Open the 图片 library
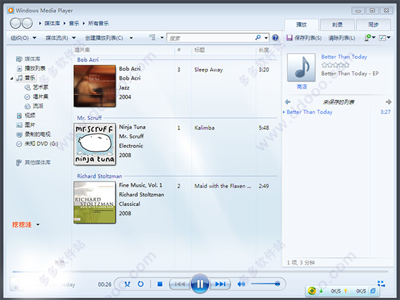The image size is (400, 300). pyautogui.click(x=26, y=125)
